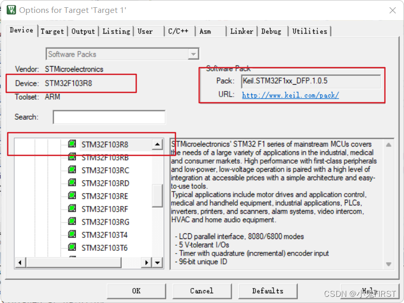The height and width of the screenshot is (303, 404).
Task: Select STM32F103RE in the device list
Action: point(105,196)
